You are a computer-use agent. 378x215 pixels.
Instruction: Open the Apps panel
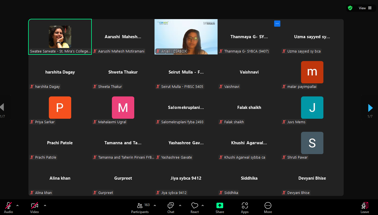pyautogui.click(x=245, y=207)
